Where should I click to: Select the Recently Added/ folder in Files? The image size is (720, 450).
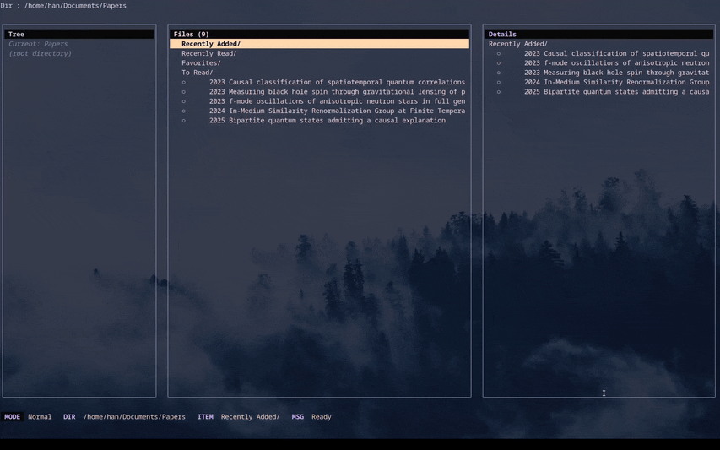point(320,44)
